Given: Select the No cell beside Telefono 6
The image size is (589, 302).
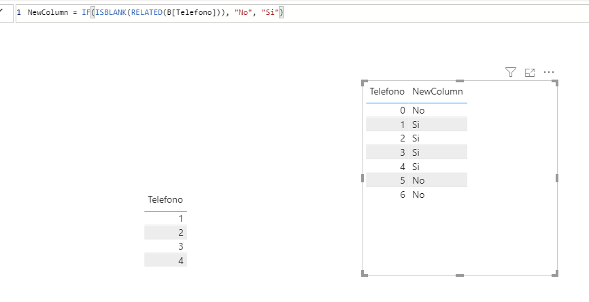Looking at the screenshot, I should 418,195.
